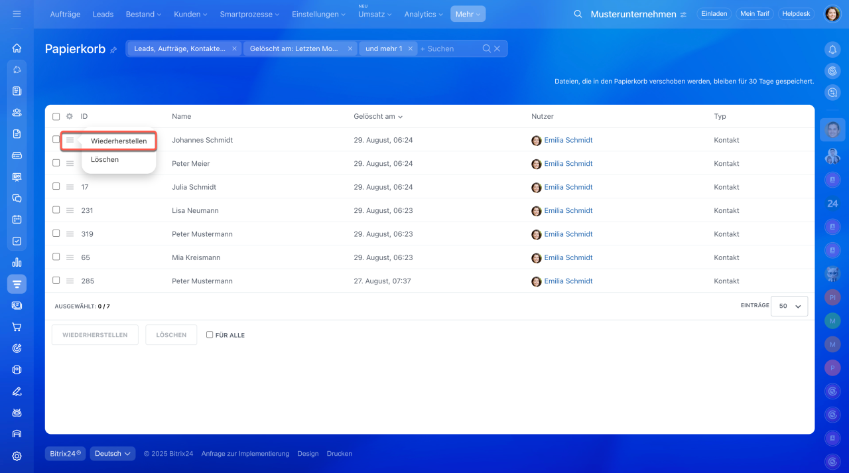Choose Löschen from the context menu
This screenshot has height=473, width=849.
[105, 160]
